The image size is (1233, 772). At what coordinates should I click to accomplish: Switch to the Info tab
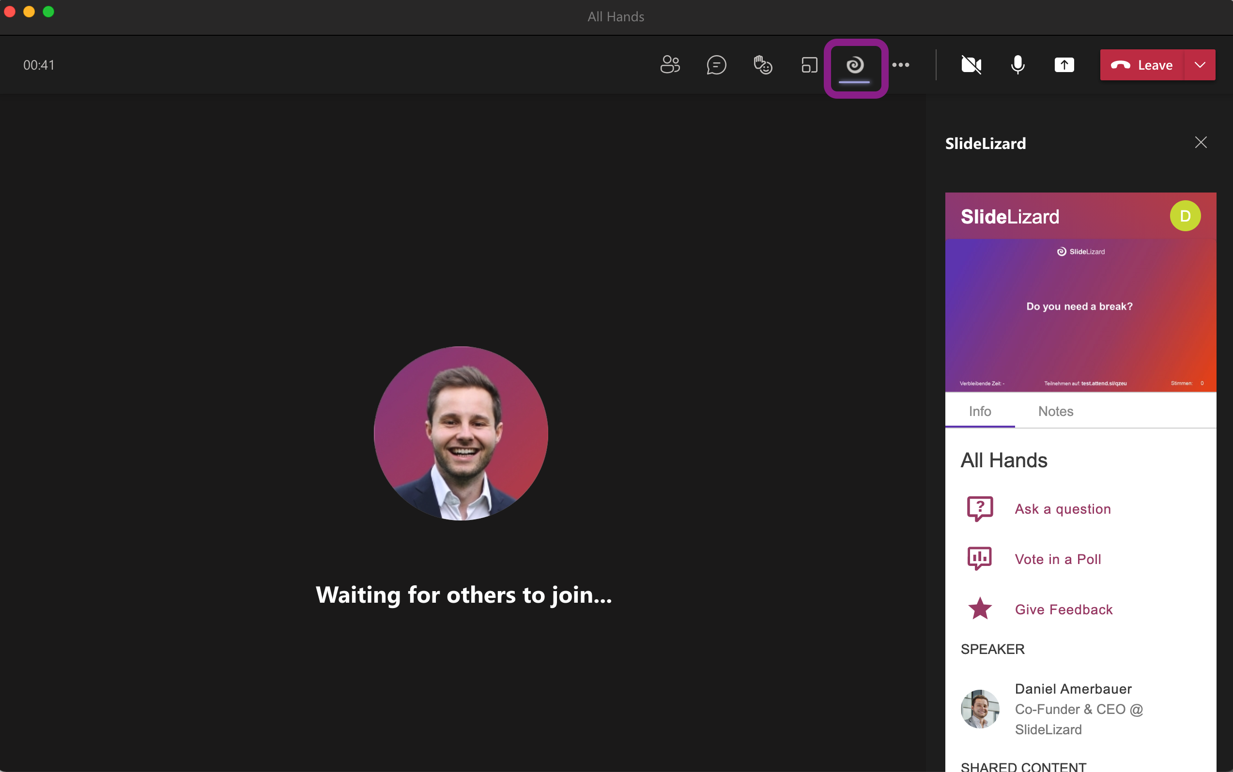pos(979,411)
